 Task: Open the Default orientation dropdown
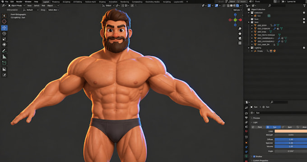point(31,10)
